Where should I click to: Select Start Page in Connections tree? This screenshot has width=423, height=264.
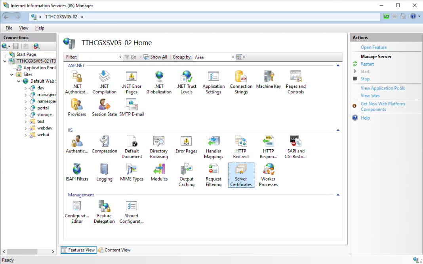click(x=23, y=55)
